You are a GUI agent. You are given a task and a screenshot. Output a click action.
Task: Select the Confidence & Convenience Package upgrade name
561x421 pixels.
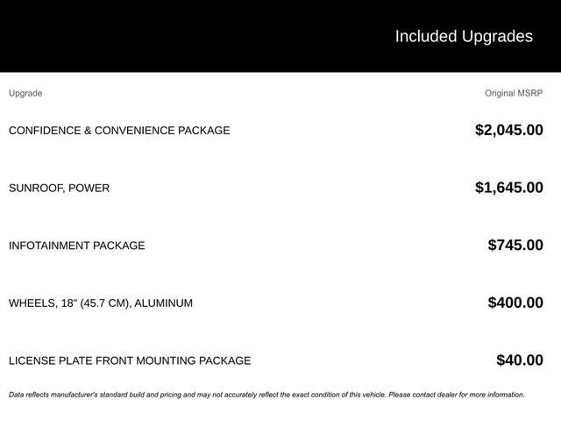tap(119, 131)
